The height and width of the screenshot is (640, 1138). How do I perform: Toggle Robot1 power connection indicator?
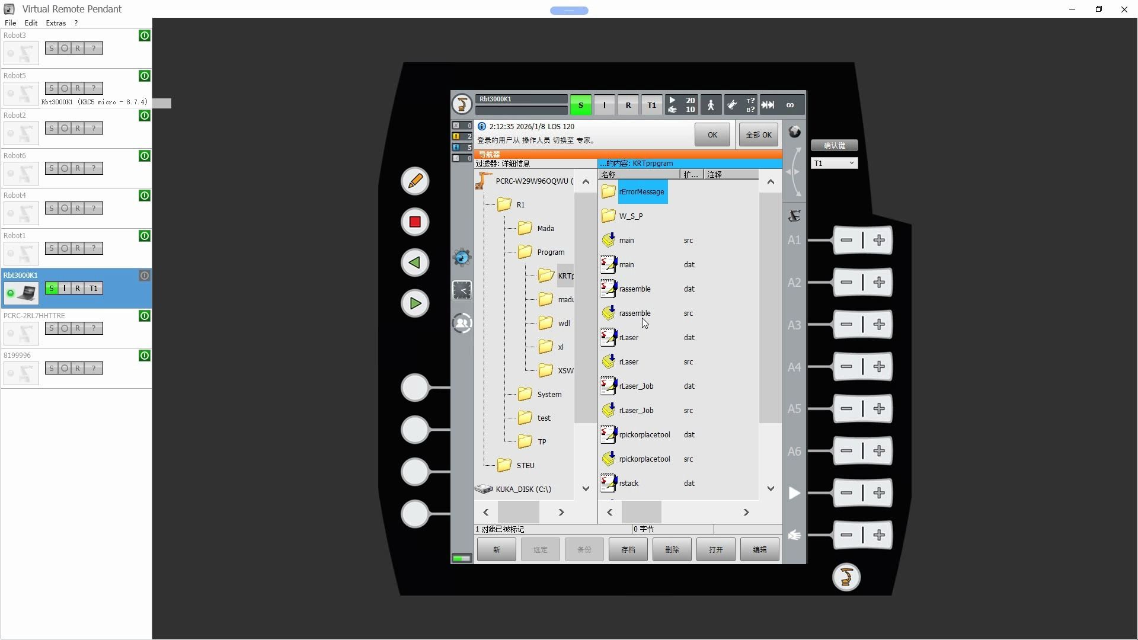(145, 236)
